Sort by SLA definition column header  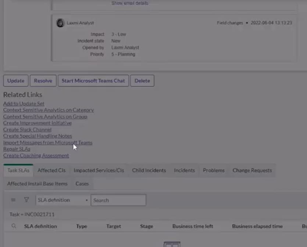[x=40, y=226]
